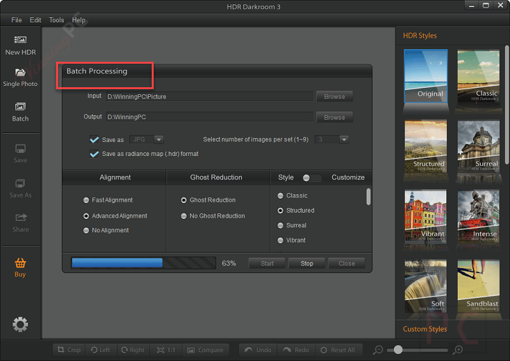510x361 pixels.
Task: Click the Save As icon
Action: (20, 183)
